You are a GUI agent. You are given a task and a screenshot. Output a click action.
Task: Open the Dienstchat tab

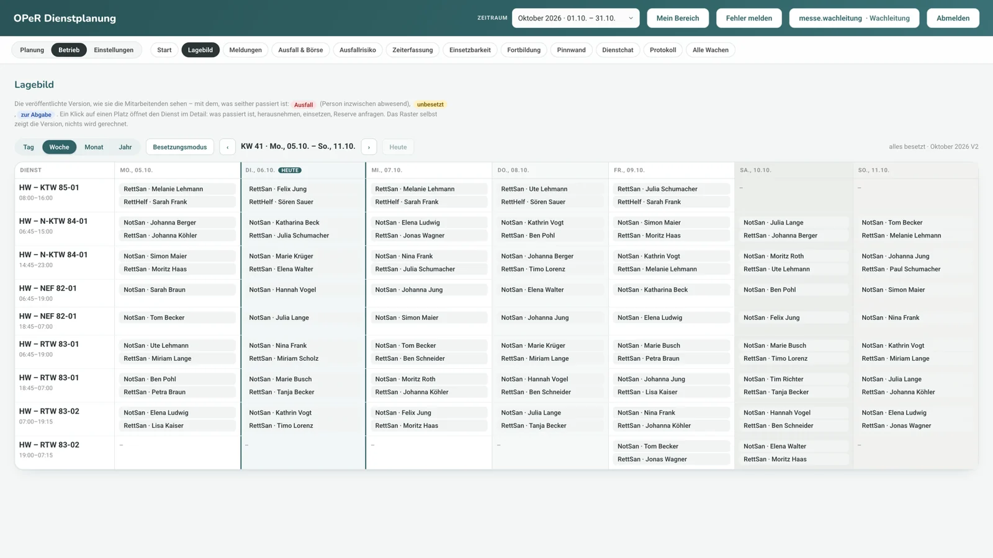618,50
